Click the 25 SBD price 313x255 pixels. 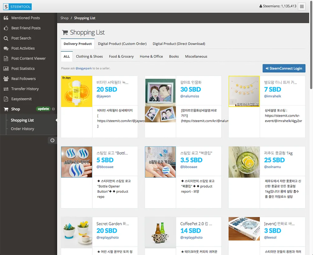coord(274,160)
